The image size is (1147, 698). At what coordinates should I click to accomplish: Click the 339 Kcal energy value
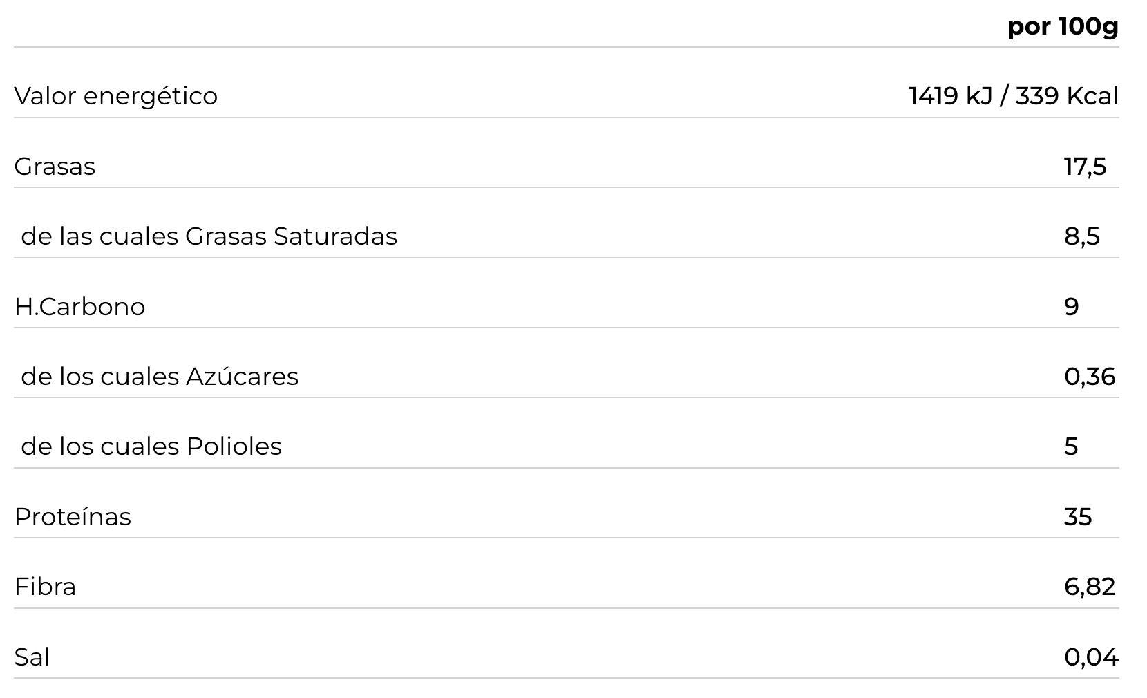tap(1067, 96)
